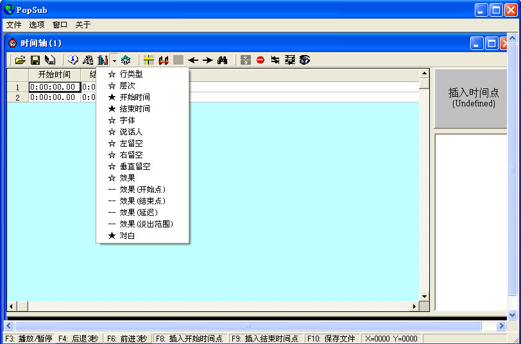Collapse the column dropdown arrow in toolbar
Image resolution: width=521 pixels, height=344 pixels.
(x=114, y=60)
